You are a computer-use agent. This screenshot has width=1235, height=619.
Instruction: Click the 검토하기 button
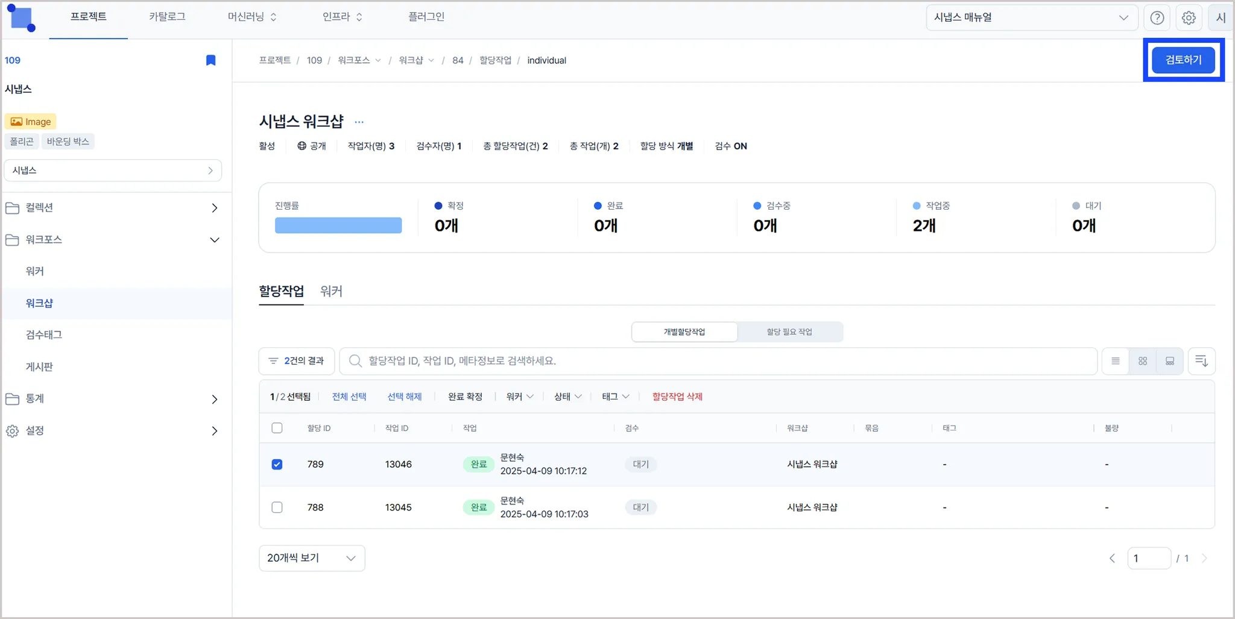pos(1183,60)
